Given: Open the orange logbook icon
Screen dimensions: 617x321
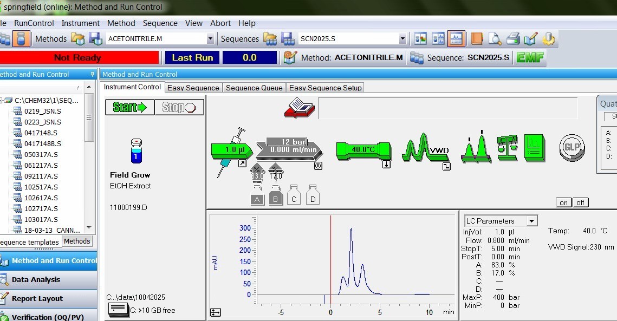Looking at the screenshot, I should [x=477, y=38].
